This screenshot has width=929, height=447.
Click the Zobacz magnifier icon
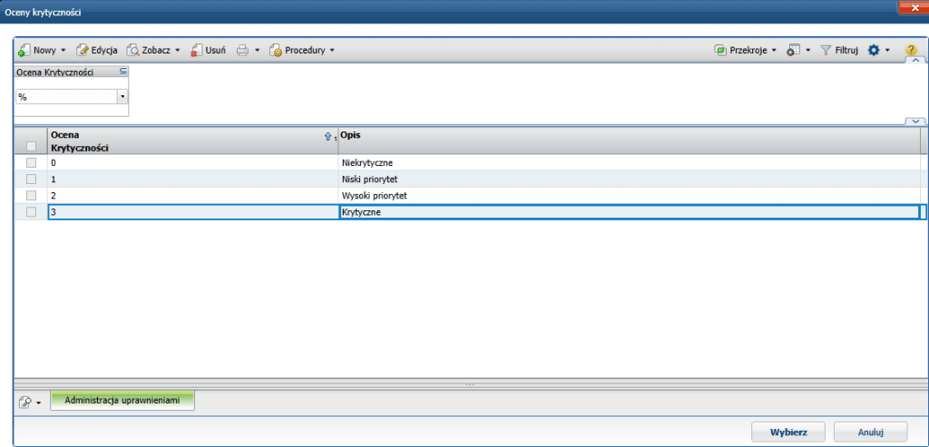[x=132, y=51]
